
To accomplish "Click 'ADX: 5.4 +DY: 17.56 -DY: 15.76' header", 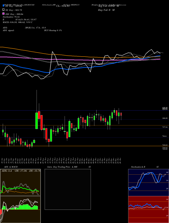I will 21,171.
